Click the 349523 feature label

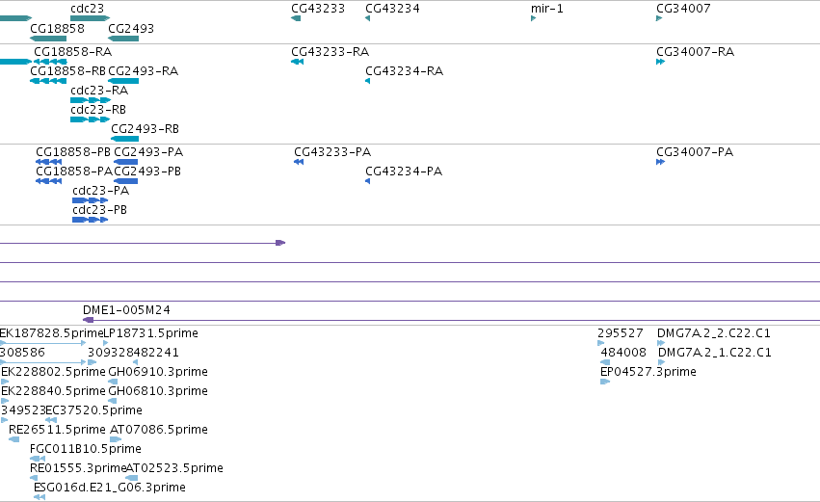23,410
